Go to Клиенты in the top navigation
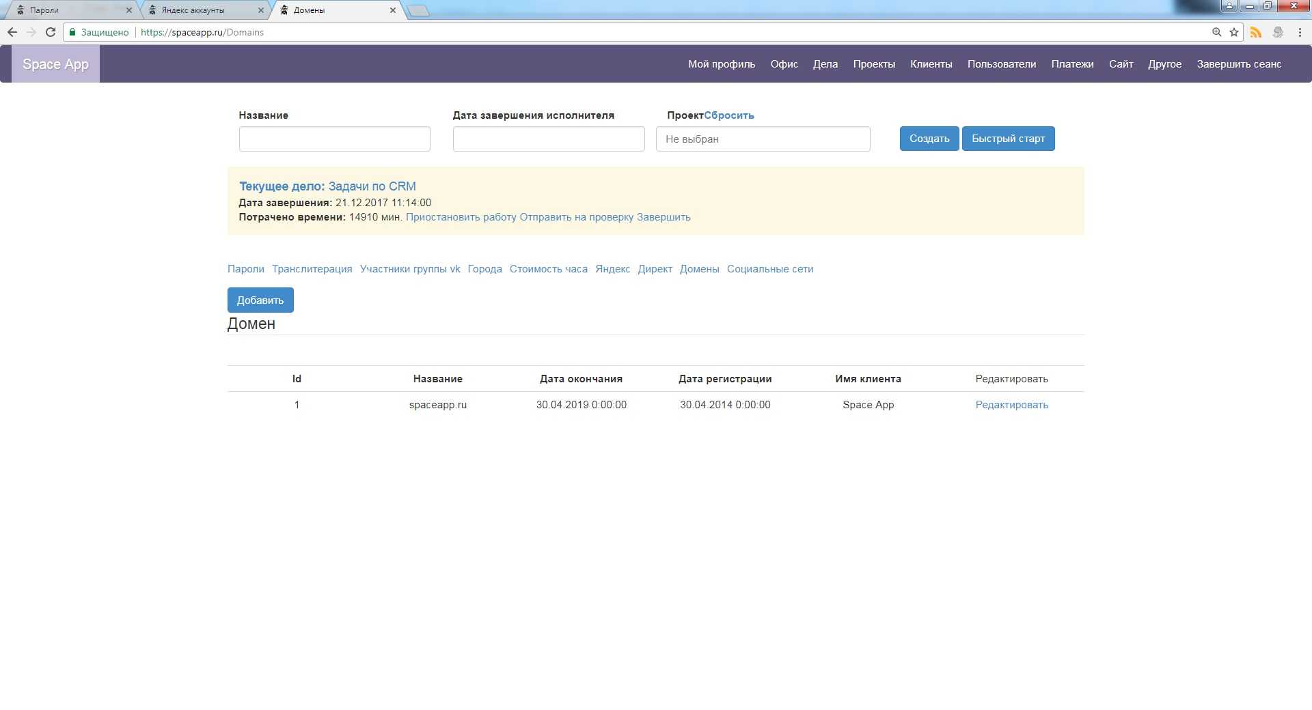 [x=931, y=64]
